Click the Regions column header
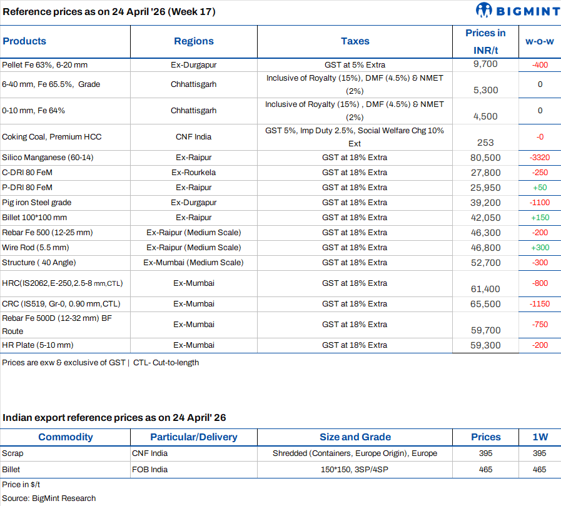This screenshot has width=561, height=506. 194,41
